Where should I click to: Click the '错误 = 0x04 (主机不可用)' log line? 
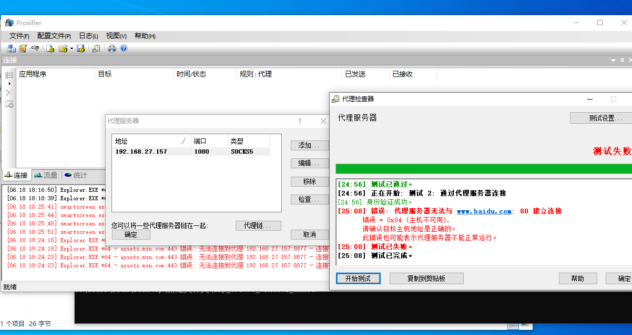coord(406,220)
